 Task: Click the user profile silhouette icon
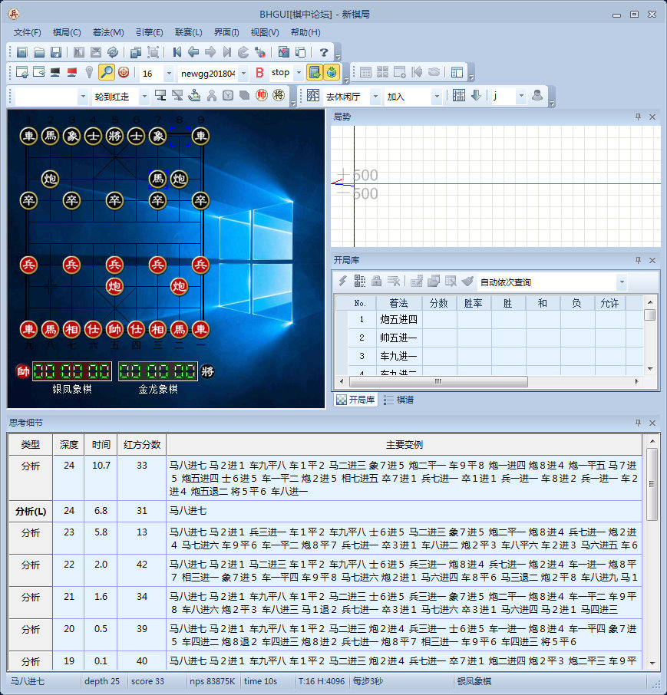[x=537, y=95]
